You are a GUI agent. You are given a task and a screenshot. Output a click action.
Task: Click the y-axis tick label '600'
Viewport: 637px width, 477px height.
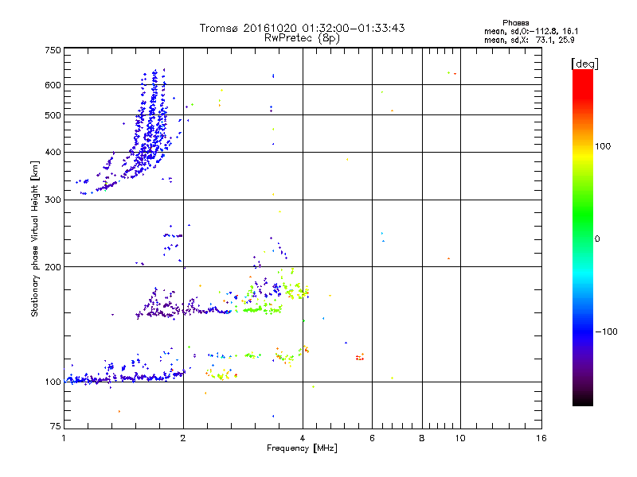point(53,85)
